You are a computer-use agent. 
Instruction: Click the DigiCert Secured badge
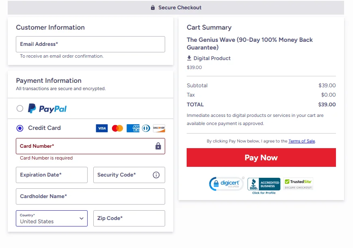pos(226,184)
